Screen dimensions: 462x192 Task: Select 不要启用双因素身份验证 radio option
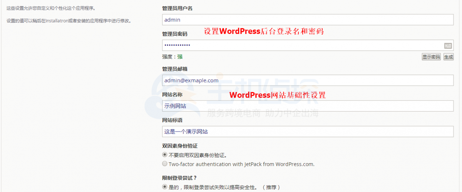pyautogui.click(x=165, y=155)
